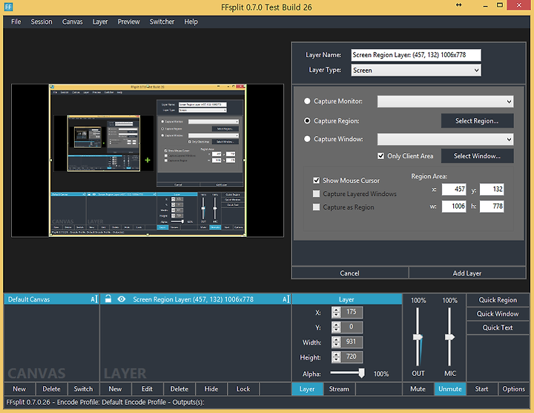Click the OUT volume slider handle
The image size is (534, 413).
pos(418,337)
